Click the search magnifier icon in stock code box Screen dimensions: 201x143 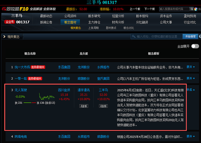(192, 9)
